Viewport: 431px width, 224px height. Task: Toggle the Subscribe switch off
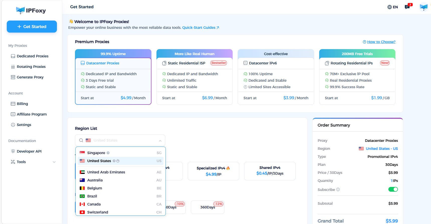click(x=393, y=189)
